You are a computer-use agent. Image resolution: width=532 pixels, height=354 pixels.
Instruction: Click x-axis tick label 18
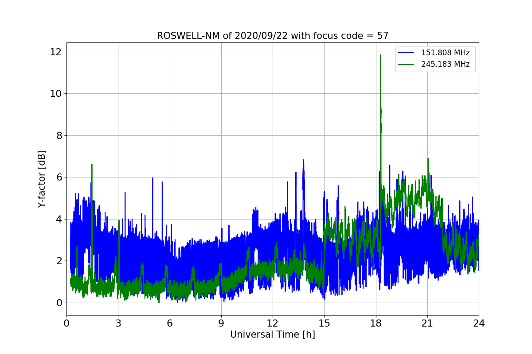coord(376,323)
